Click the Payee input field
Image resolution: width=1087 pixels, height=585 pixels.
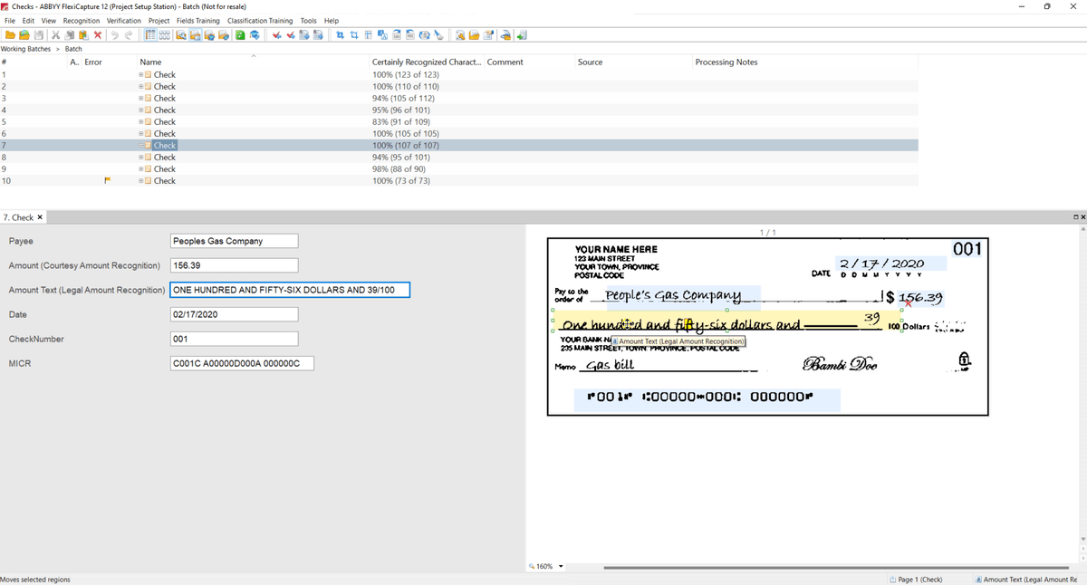[x=234, y=241]
